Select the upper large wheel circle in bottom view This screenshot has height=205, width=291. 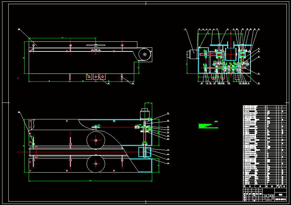96,140
